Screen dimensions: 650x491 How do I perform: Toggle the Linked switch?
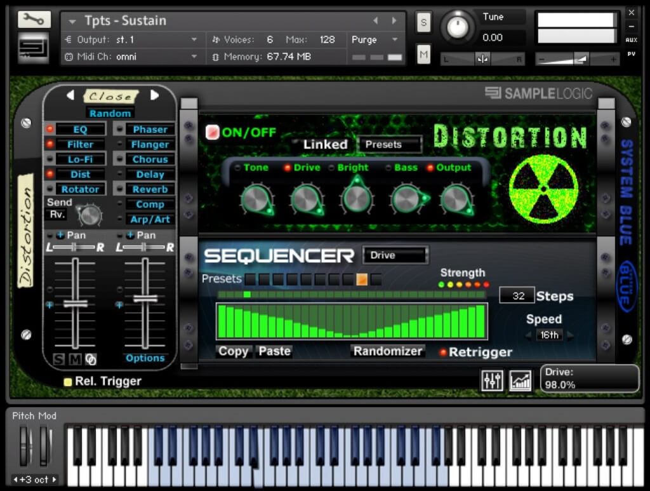click(295, 143)
